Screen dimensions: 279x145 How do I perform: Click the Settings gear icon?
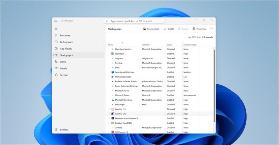coord(56,130)
